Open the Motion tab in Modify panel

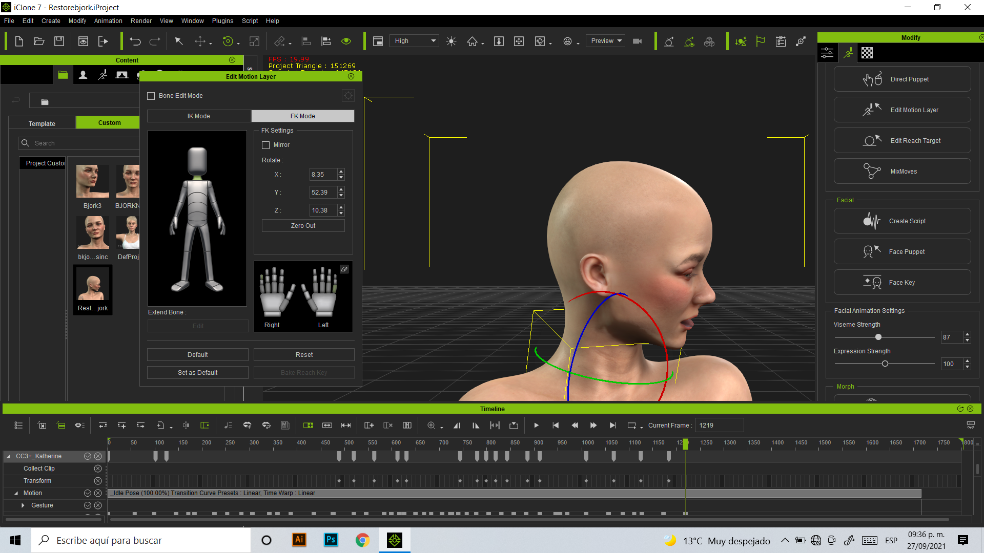848,53
